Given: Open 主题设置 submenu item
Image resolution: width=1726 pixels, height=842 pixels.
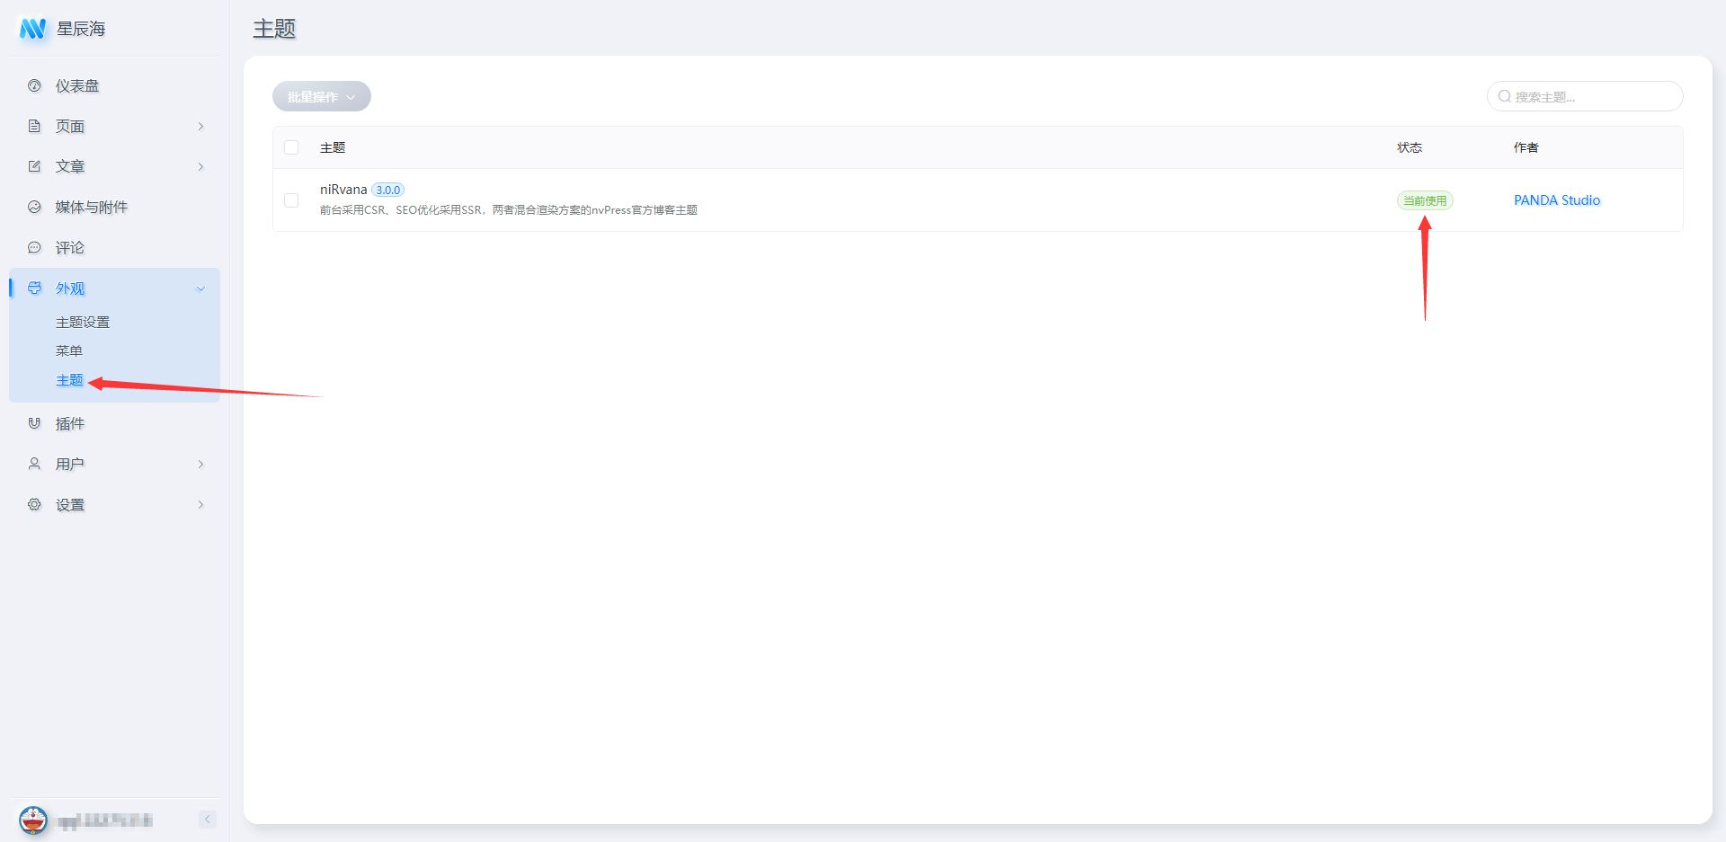Looking at the screenshot, I should [x=83, y=322].
